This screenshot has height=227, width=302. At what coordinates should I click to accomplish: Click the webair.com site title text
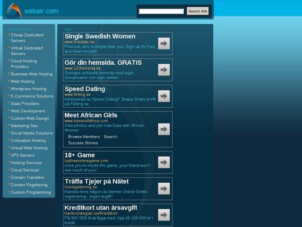(41, 11)
